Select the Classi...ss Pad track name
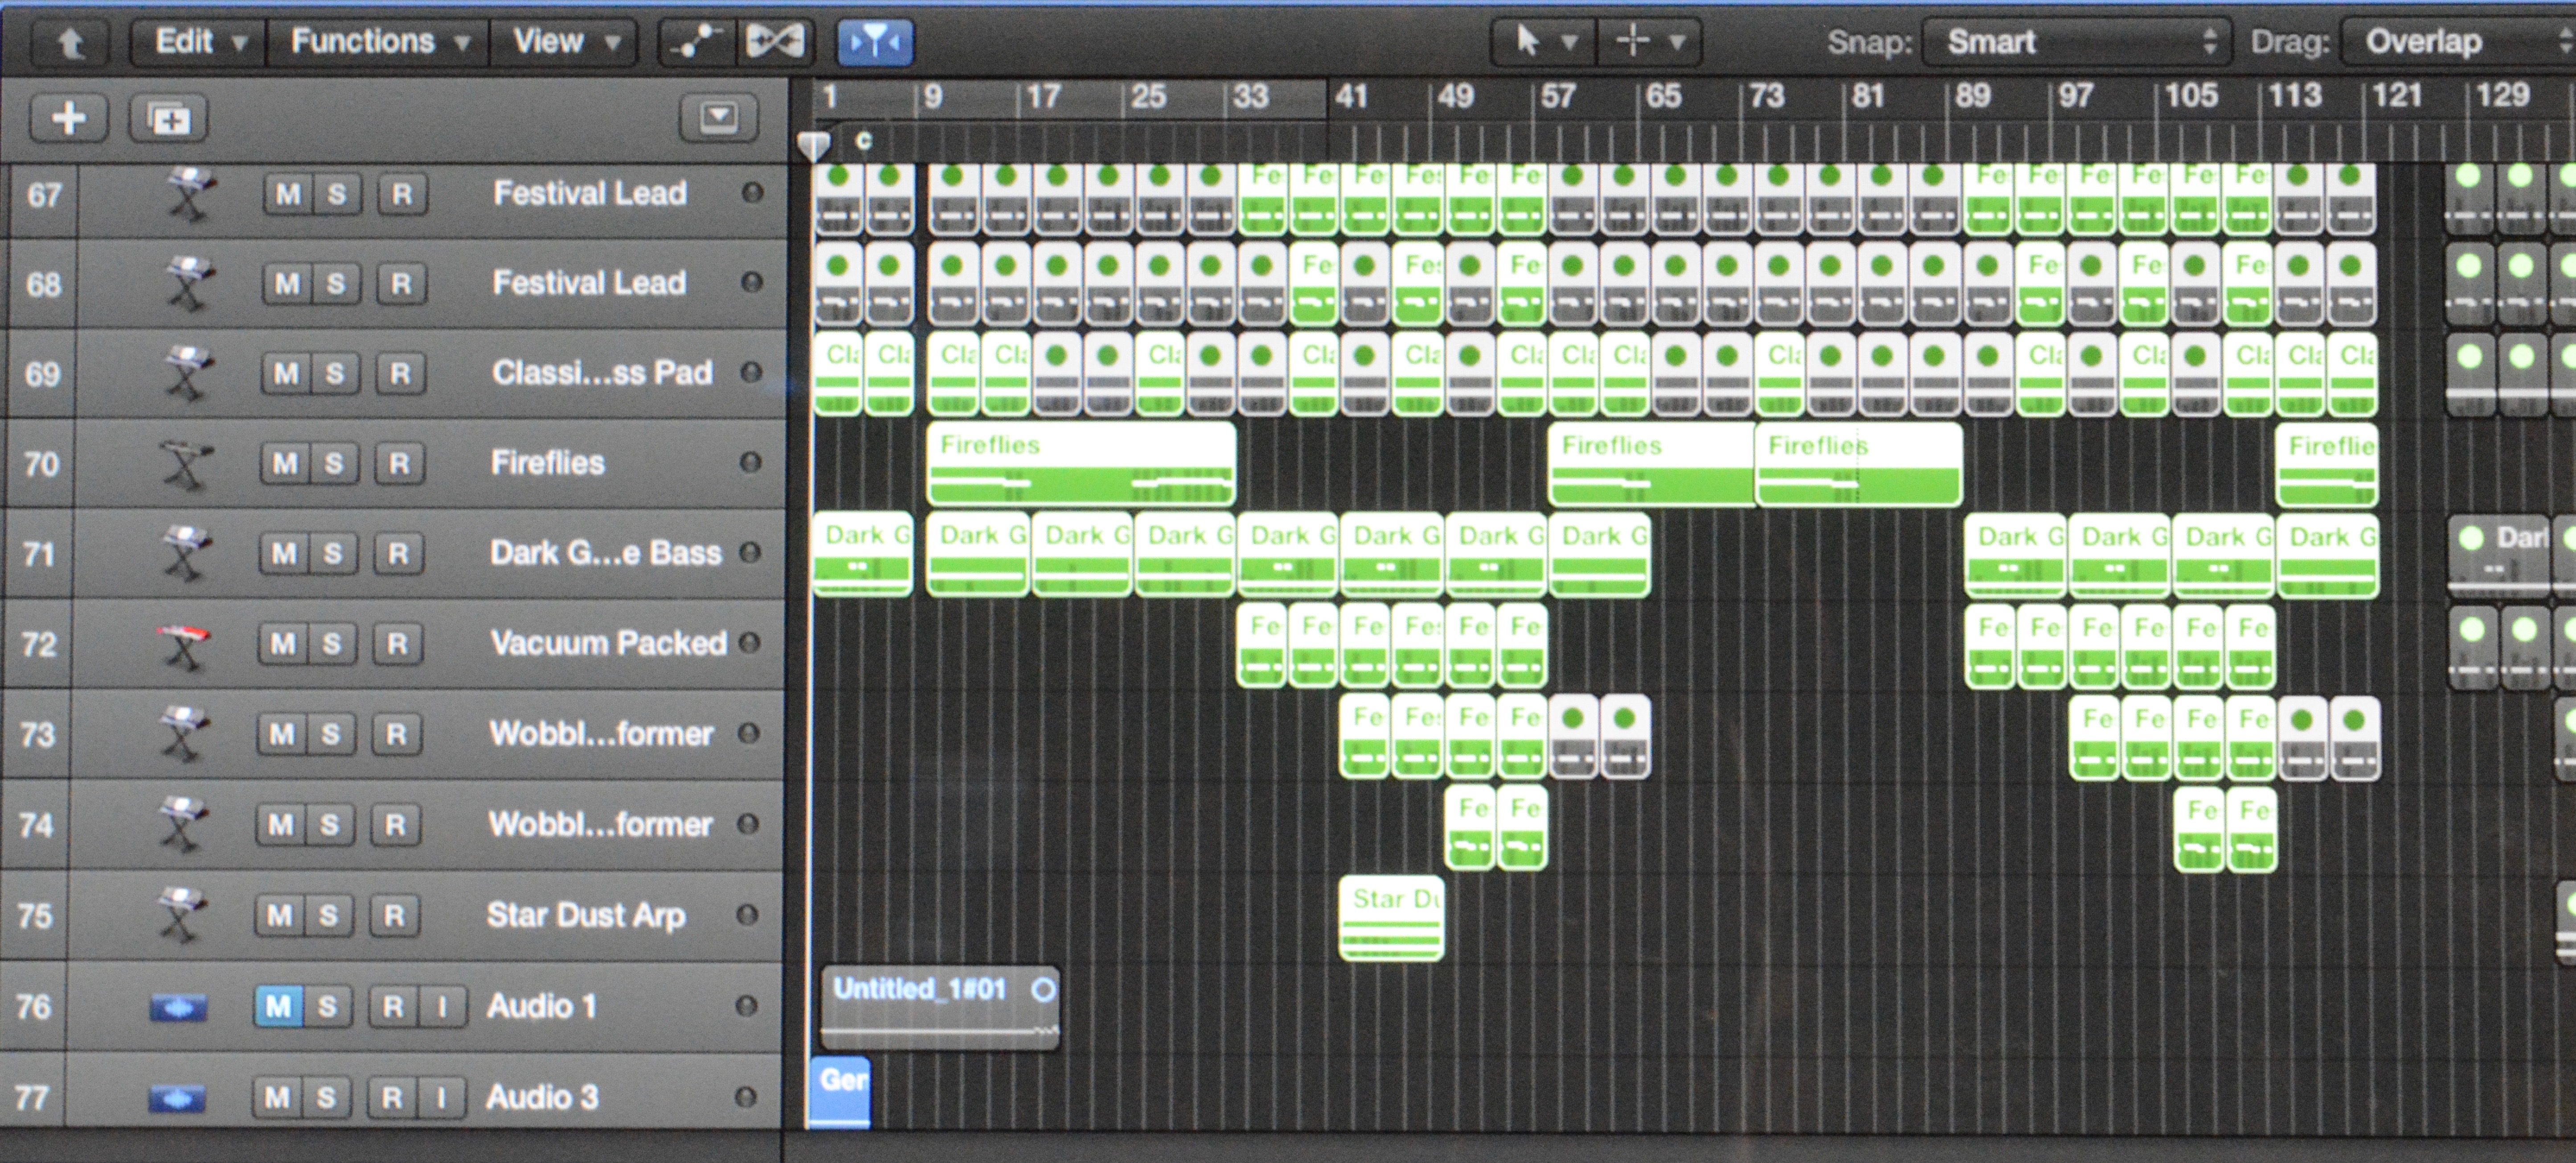The height and width of the screenshot is (1163, 2576). [x=602, y=373]
